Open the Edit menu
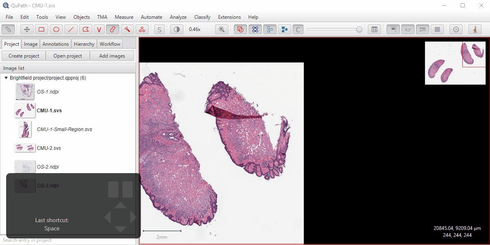 click(x=24, y=17)
